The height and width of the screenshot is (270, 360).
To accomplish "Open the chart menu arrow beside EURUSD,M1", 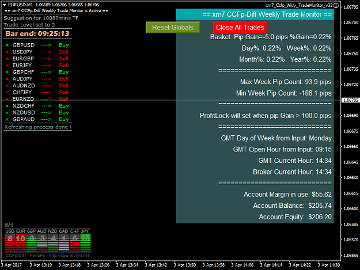I will (x=5, y=5).
